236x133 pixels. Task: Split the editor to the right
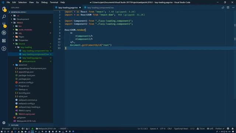click(x=228, y=7)
